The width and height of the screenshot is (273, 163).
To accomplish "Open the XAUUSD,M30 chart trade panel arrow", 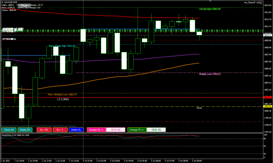I will coord(3,2).
